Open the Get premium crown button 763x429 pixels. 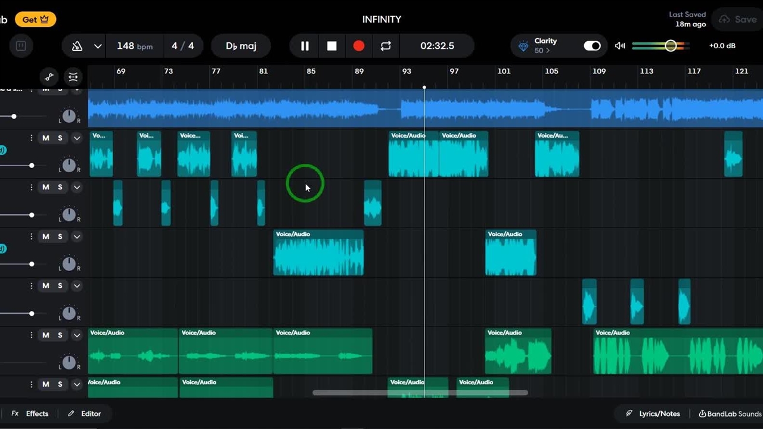tap(35, 20)
